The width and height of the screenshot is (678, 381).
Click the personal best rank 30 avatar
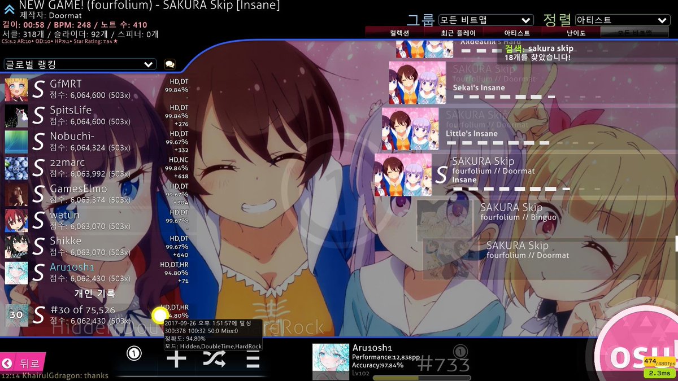point(16,315)
